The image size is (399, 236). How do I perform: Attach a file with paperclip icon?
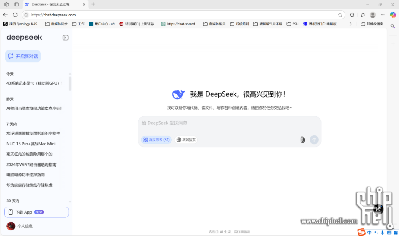(302, 140)
